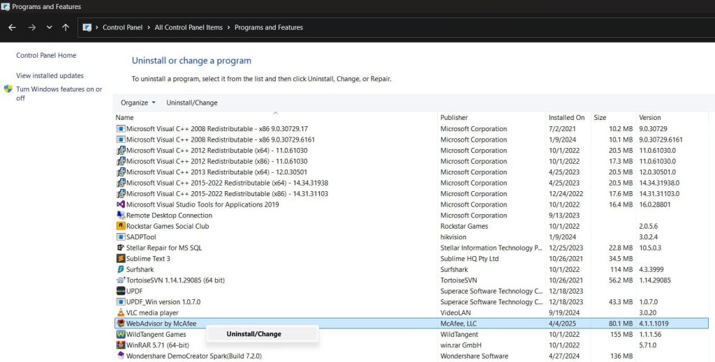Click icon of Visual C++ 2013 (x64) entry
This screenshot has width=715, height=362.
coord(120,172)
